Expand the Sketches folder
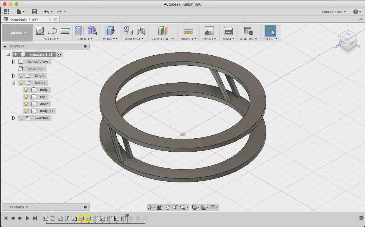365x227 pixels. tap(14, 118)
